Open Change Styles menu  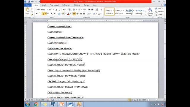pos(150,12)
